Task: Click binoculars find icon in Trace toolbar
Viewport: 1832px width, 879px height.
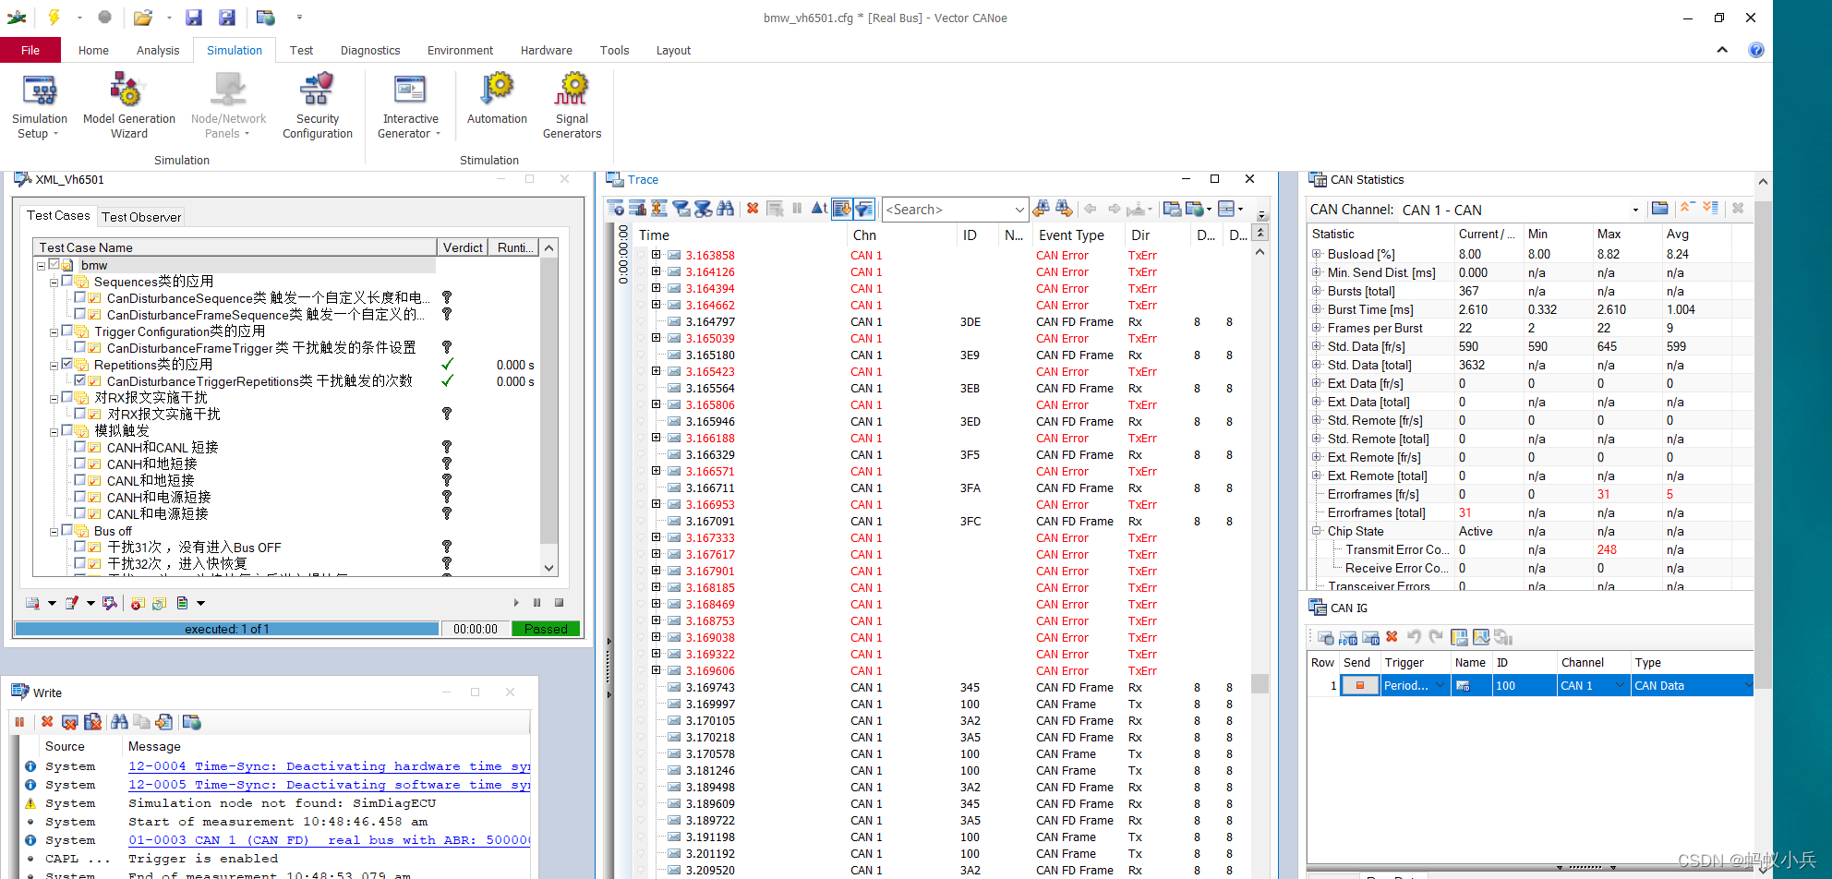Action: click(x=725, y=209)
